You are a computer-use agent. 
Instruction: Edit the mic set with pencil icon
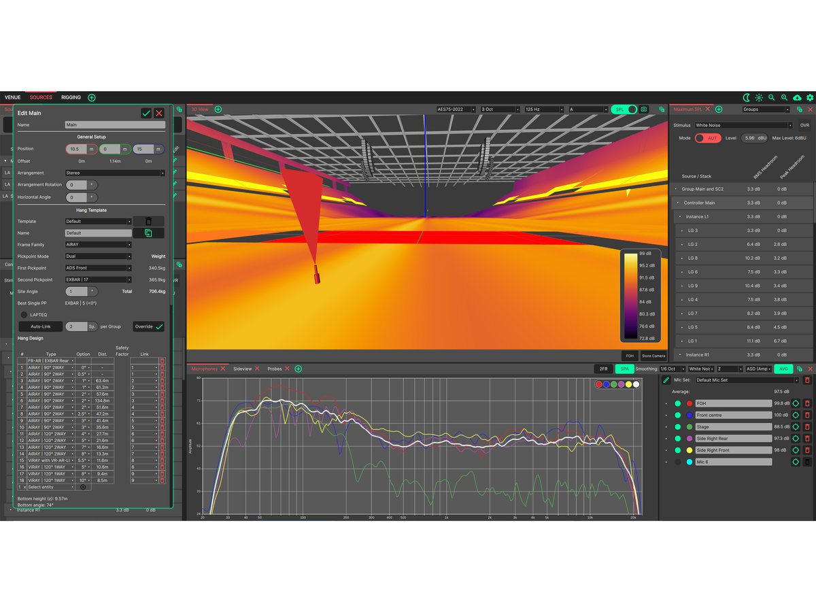tap(666, 380)
